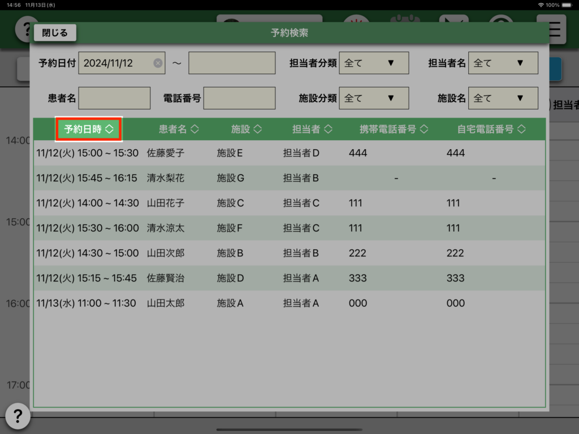
Task: Focus the 電話番号 search input field
Action: tap(239, 98)
